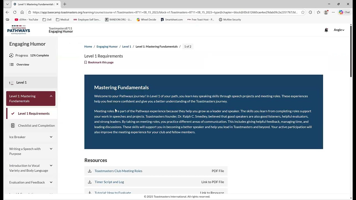Screen dimensions: 356x200
Task: Go back with the browser back arrow
Action: coord(7,12)
